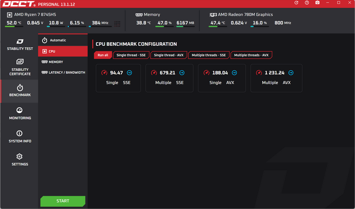Viewport: 355px width, 209px height.
Task: Click the memory used 6167 MB reading
Action: point(185,23)
